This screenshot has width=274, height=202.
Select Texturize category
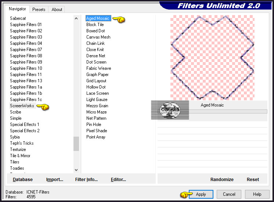[18, 149]
